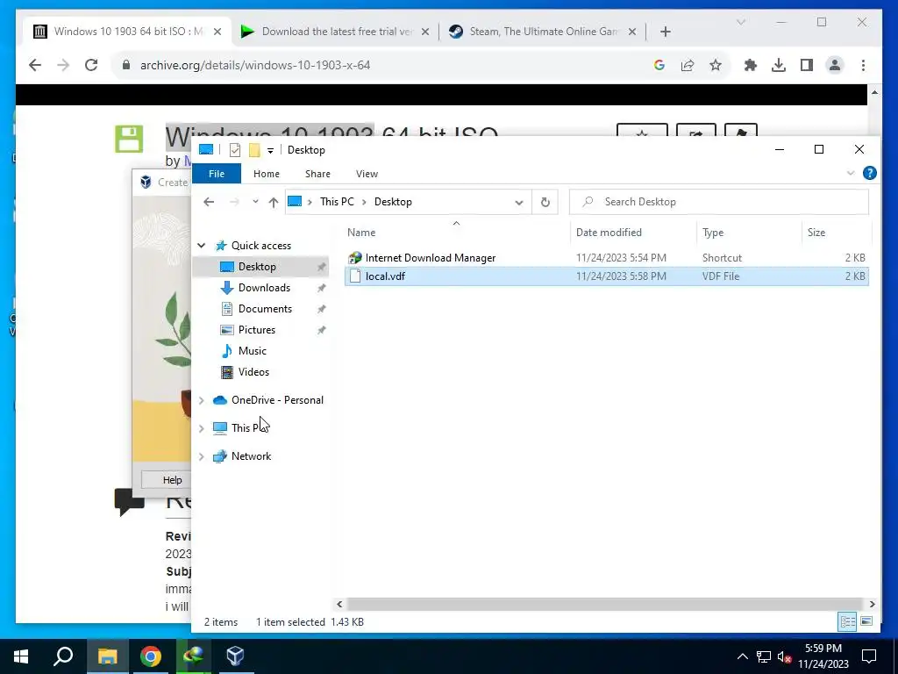Click Google icon in address bar
Screen dimensions: 898x674
(659, 65)
